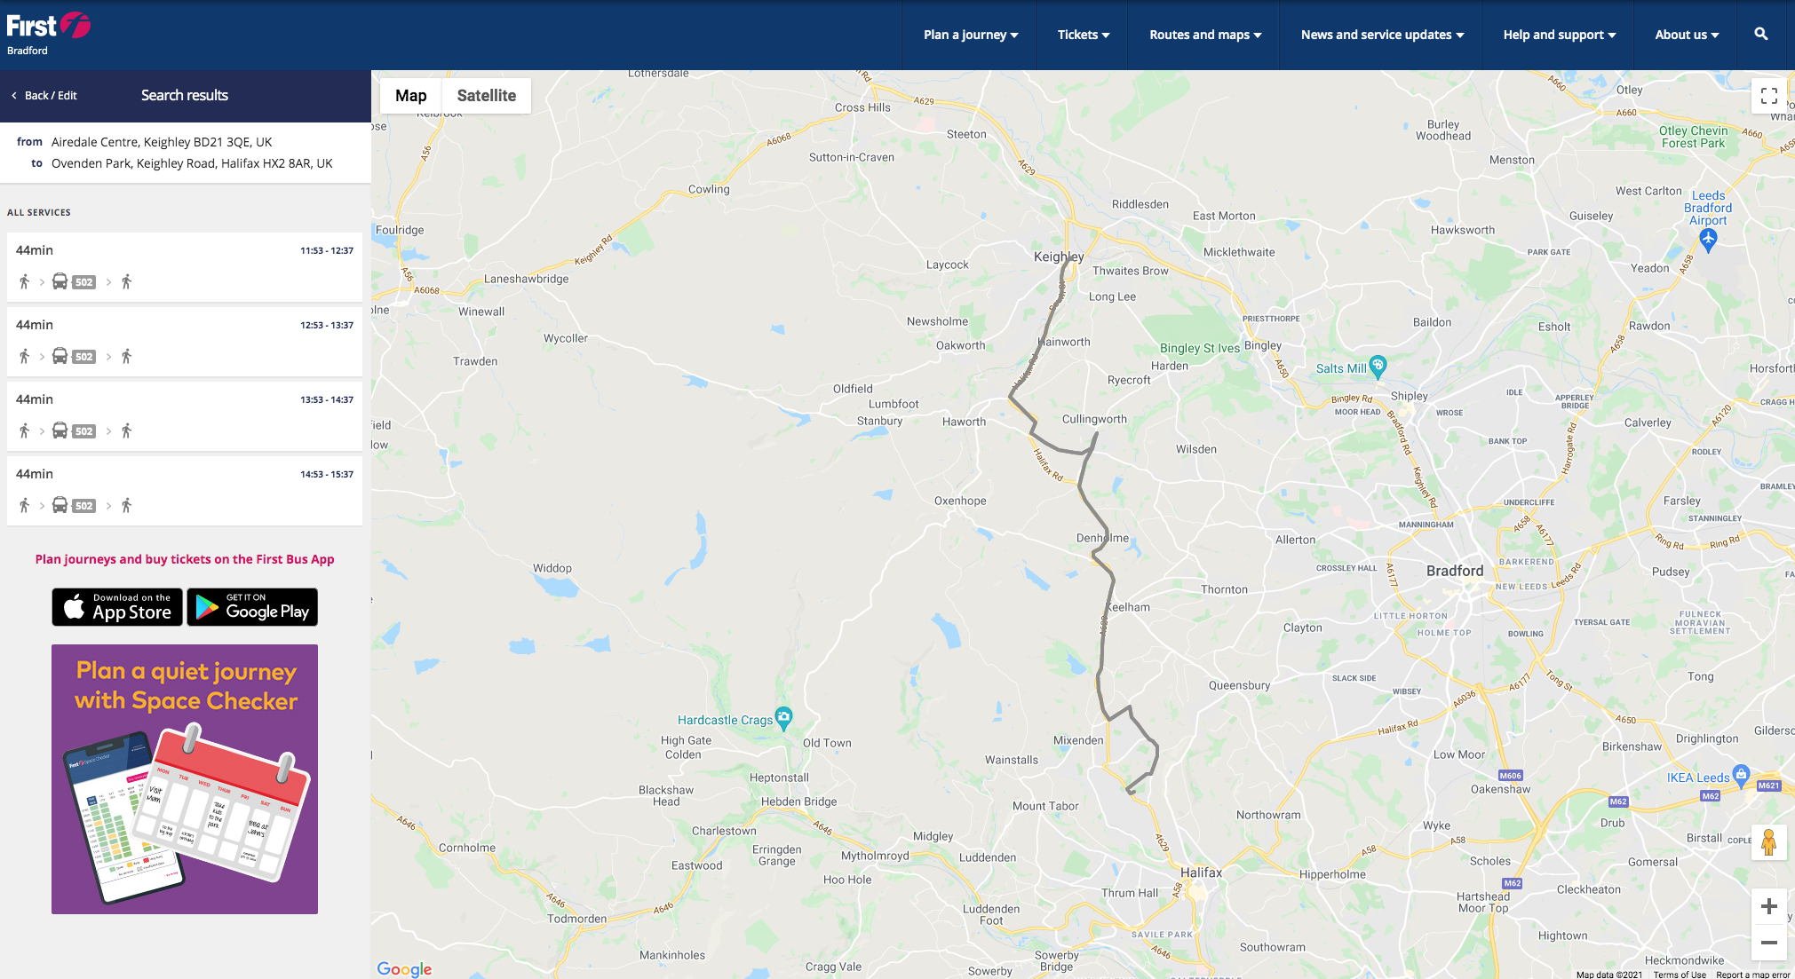The width and height of the screenshot is (1795, 979).
Task: Click the Ovenden Park destination address
Action: pyautogui.click(x=192, y=163)
